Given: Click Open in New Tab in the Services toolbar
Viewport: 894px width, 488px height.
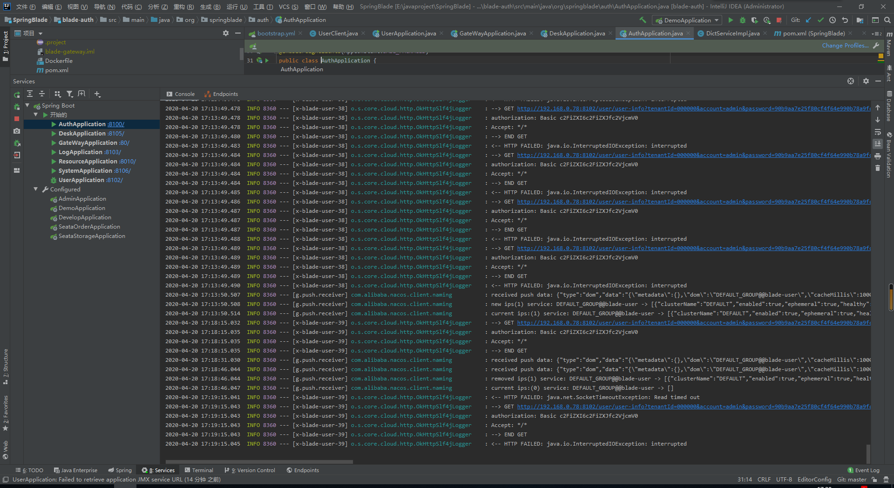Looking at the screenshot, I should [x=81, y=94].
